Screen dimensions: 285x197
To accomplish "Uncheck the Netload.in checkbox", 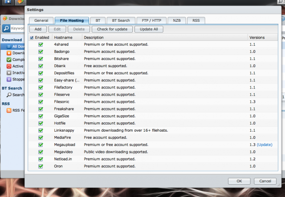I will coord(41,159).
